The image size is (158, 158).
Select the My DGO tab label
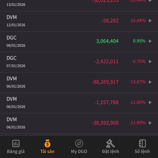[x=79, y=151]
